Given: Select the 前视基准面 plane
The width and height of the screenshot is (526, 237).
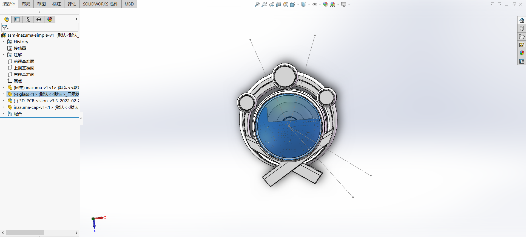Looking at the screenshot, I should click(x=21, y=61).
